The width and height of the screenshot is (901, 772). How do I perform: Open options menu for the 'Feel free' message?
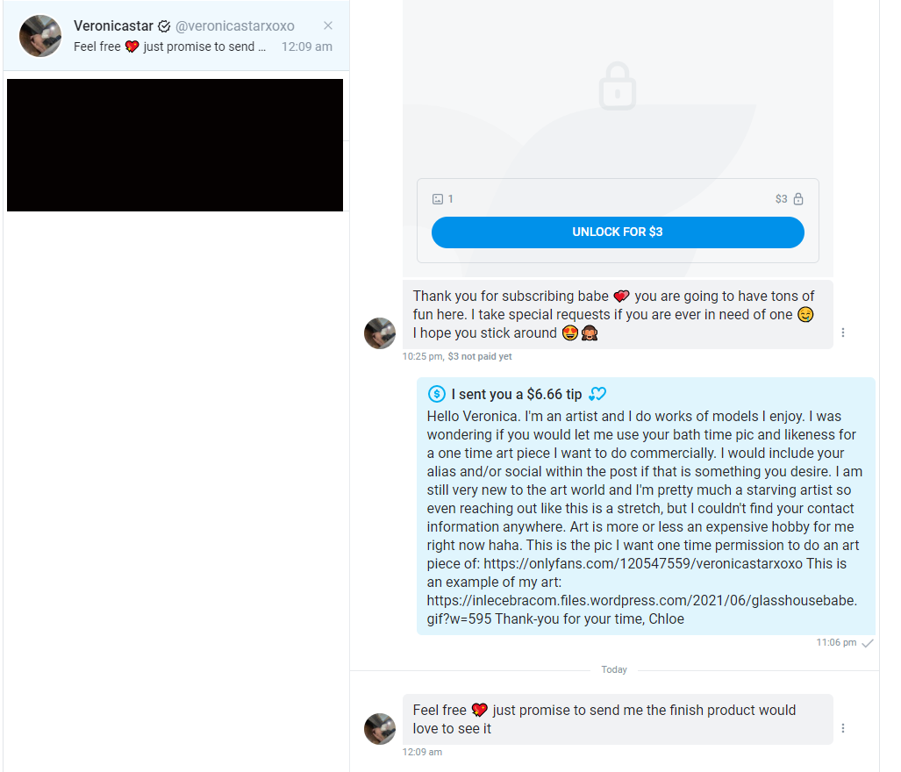[x=843, y=728]
